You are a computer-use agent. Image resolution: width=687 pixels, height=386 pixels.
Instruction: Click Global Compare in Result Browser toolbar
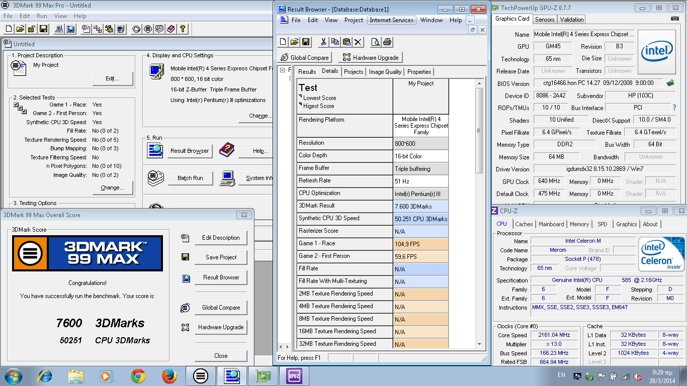coord(305,57)
